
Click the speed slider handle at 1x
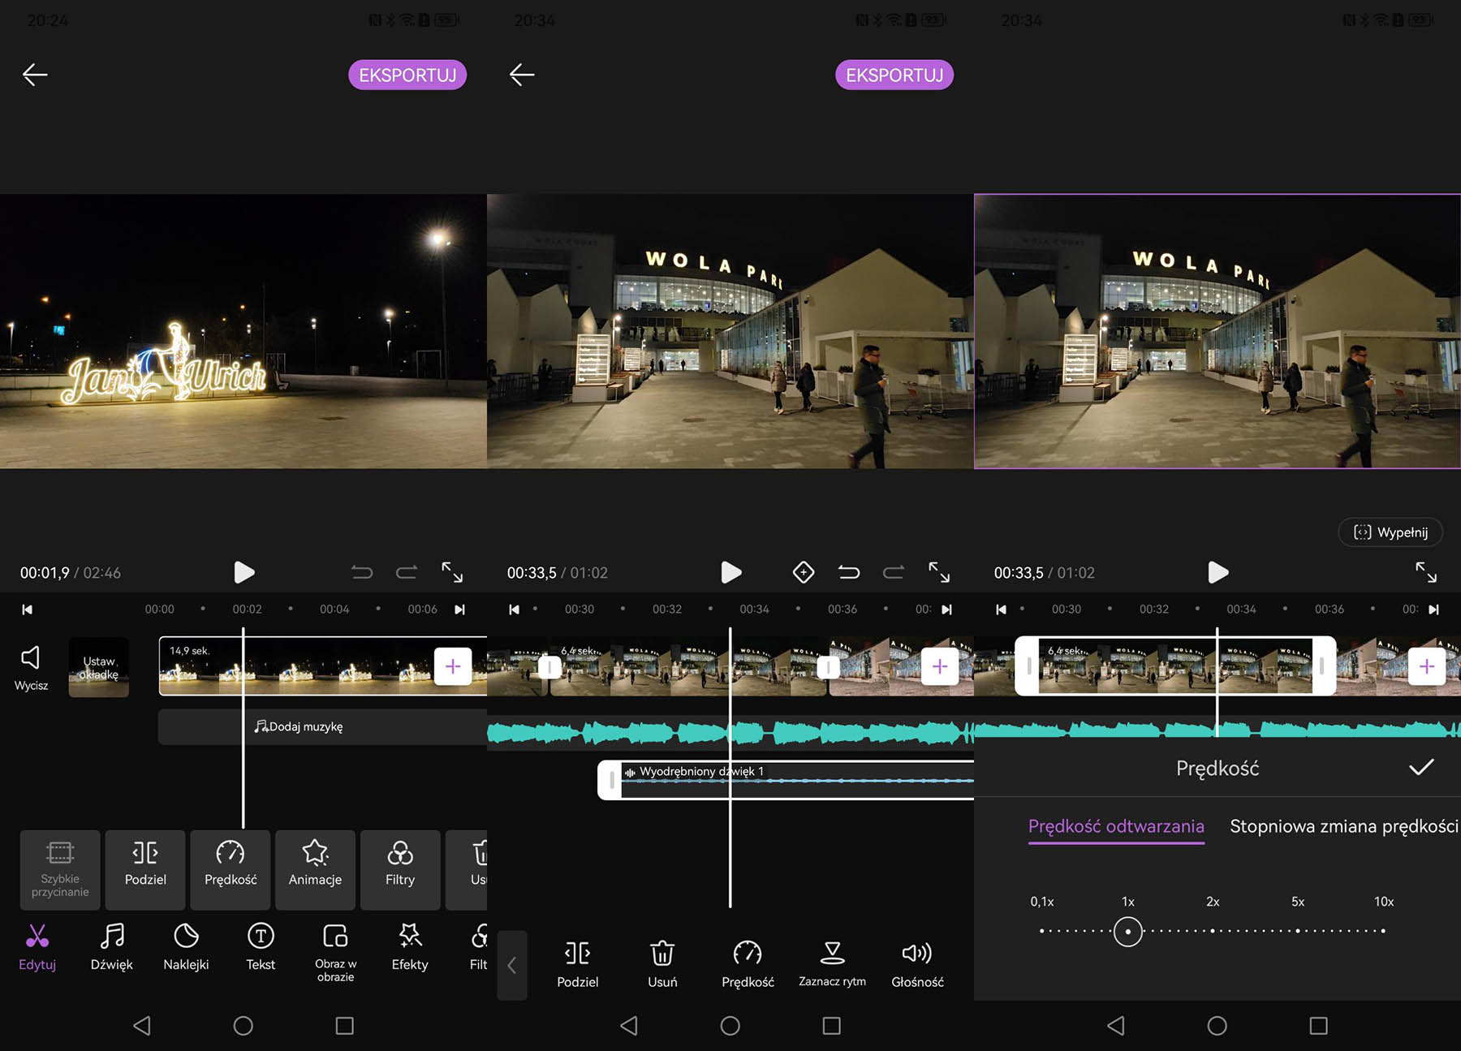[x=1127, y=931]
